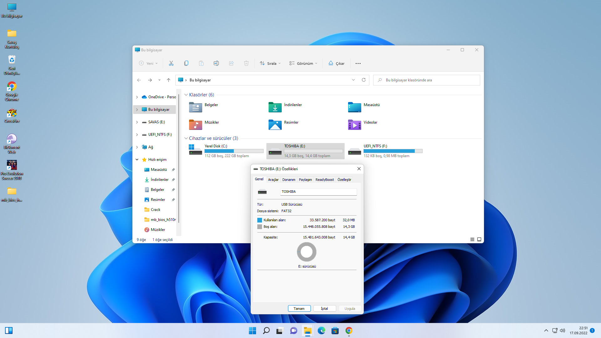601x338 pixels.
Task: Click the forward navigation arrow
Action: (150, 80)
